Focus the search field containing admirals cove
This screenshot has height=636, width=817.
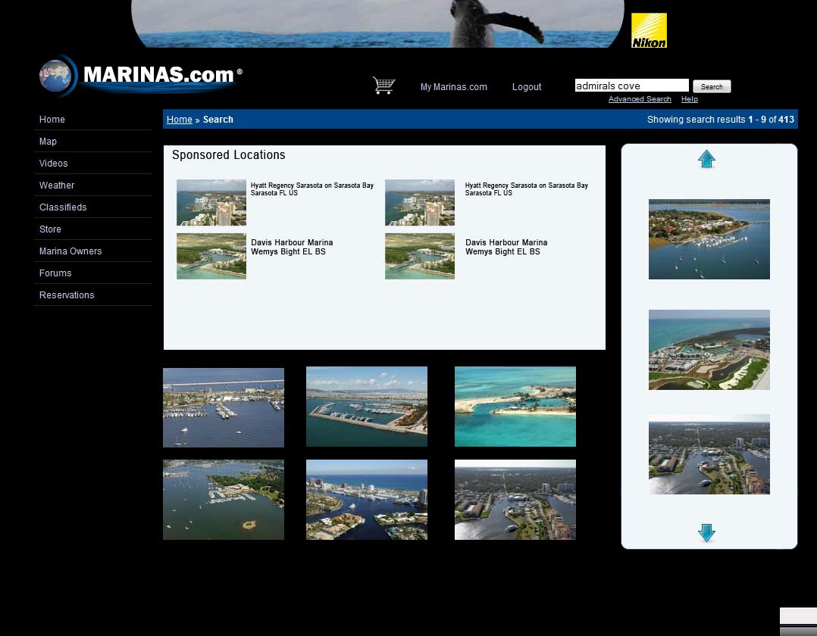click(631, 86)
